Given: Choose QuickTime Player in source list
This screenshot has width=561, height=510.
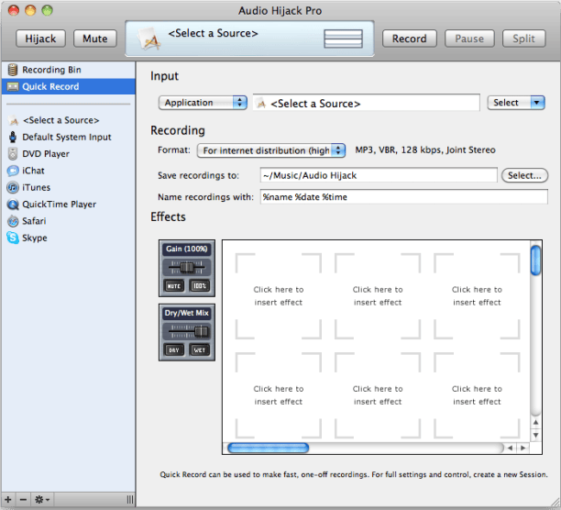Looking at the screenshot, I should (69, 205).
